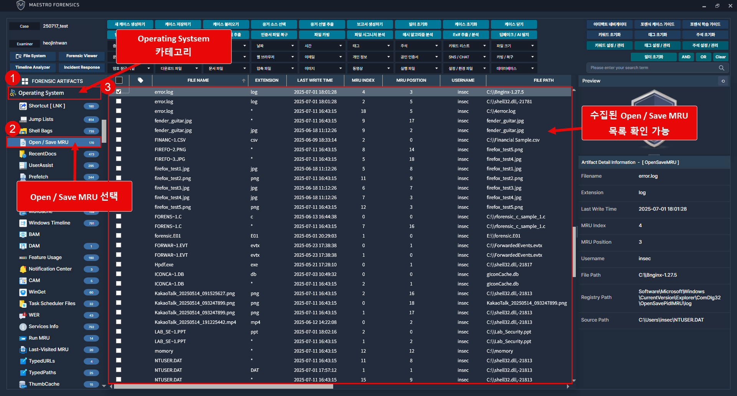Expand the 이메일 filter dropdown

[322, 57]
